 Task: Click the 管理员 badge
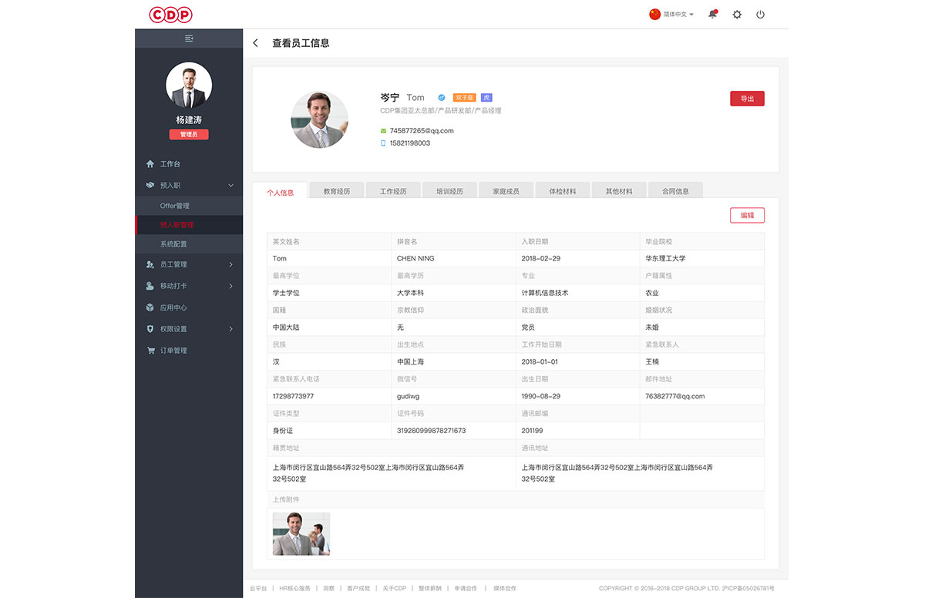pyautogui.click(x=189, y=134)
